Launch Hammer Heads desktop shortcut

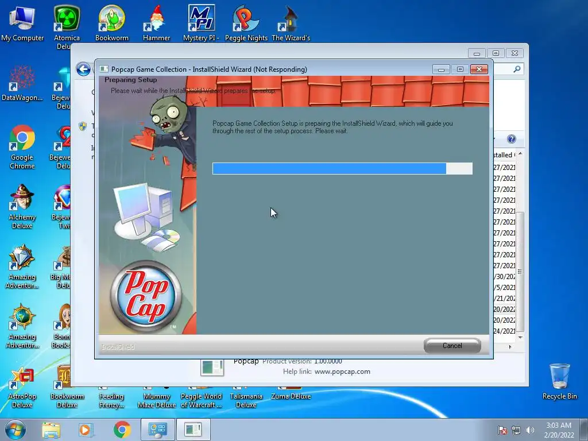tap(156, 24)
